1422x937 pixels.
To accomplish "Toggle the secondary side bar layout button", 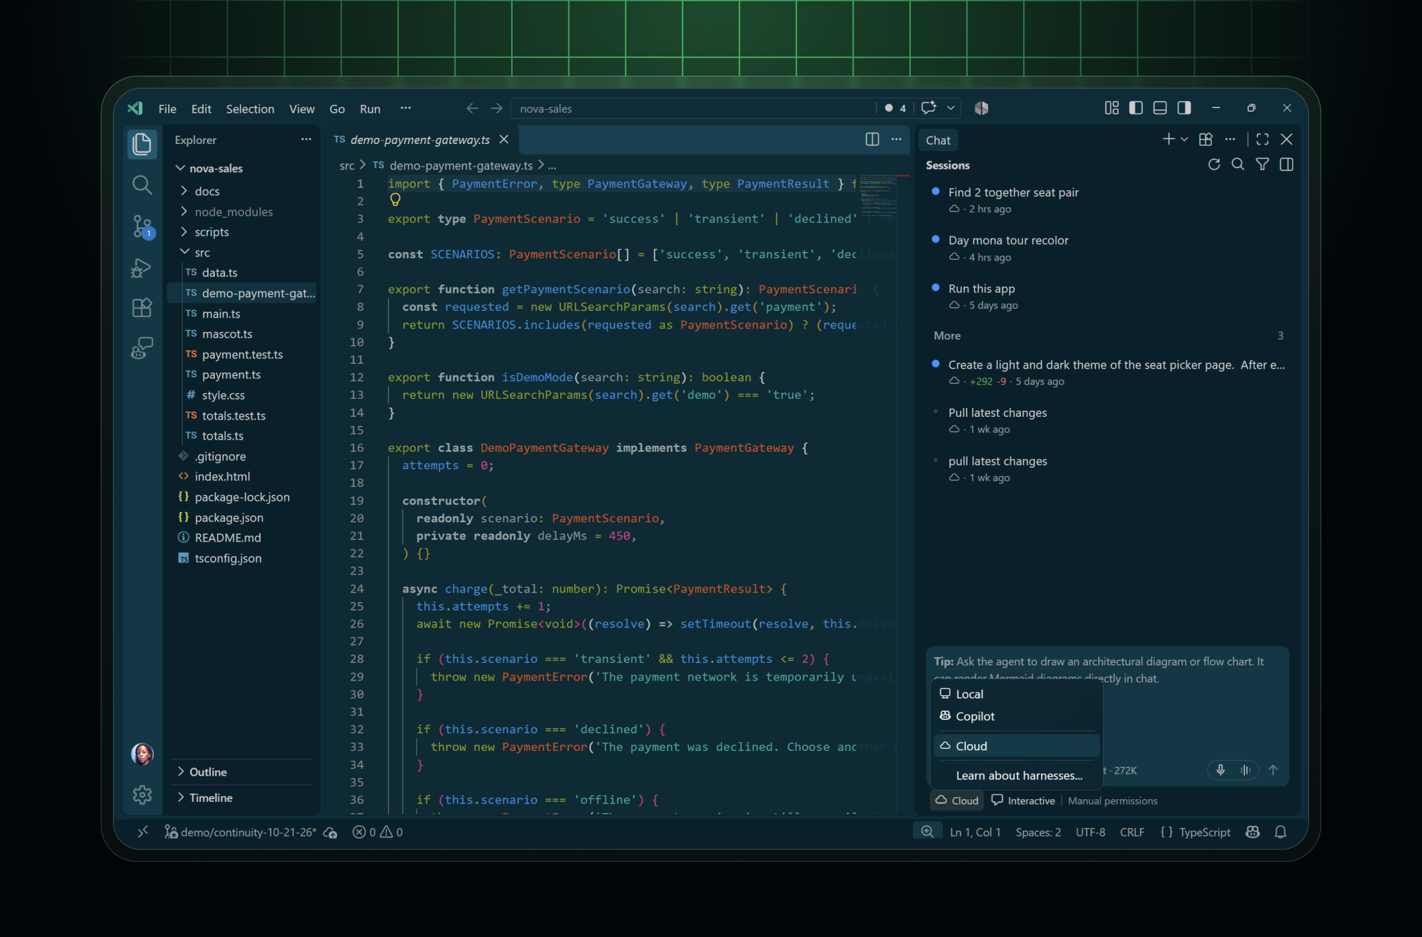I will point(1184,108).
